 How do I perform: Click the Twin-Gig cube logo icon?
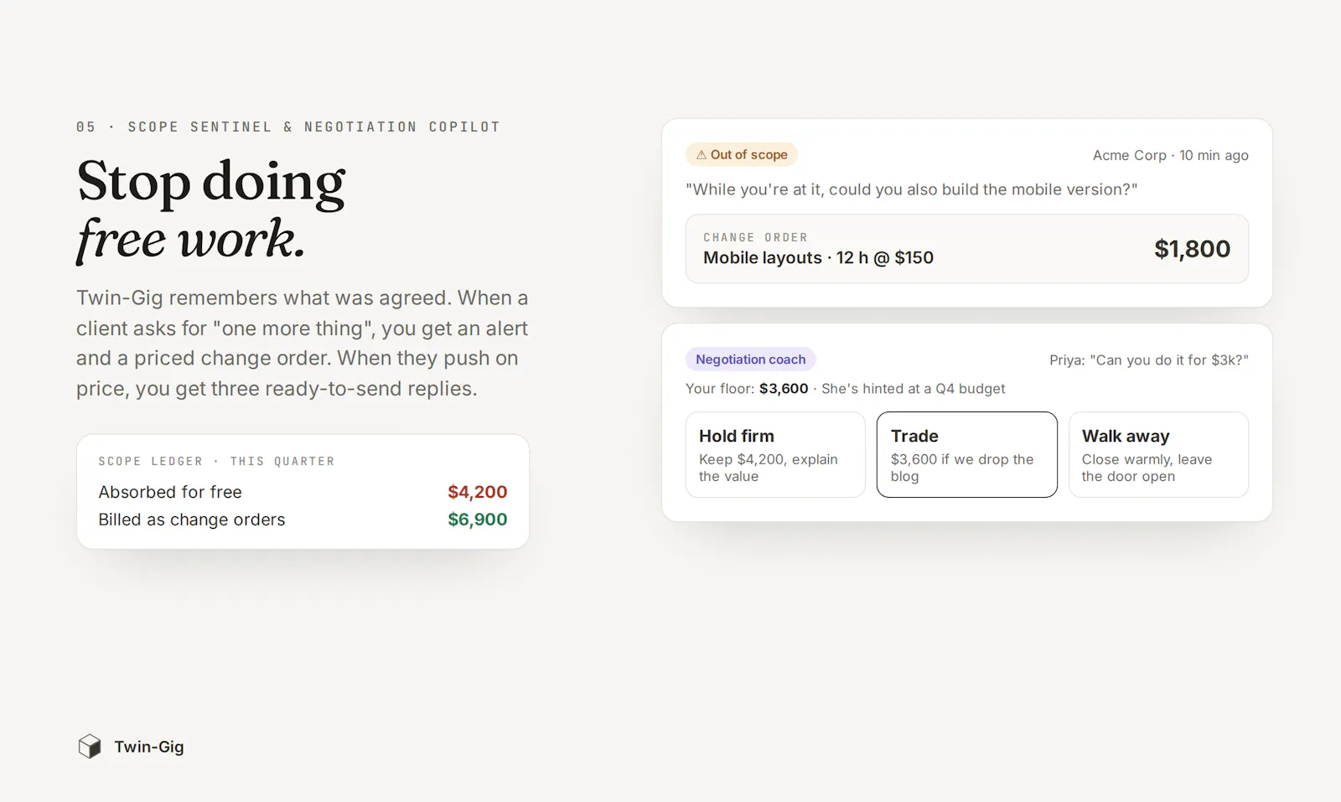(90, 746)
